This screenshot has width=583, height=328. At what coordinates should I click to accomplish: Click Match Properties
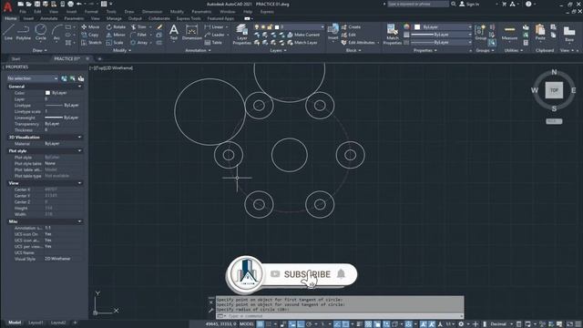pos(392,35)
